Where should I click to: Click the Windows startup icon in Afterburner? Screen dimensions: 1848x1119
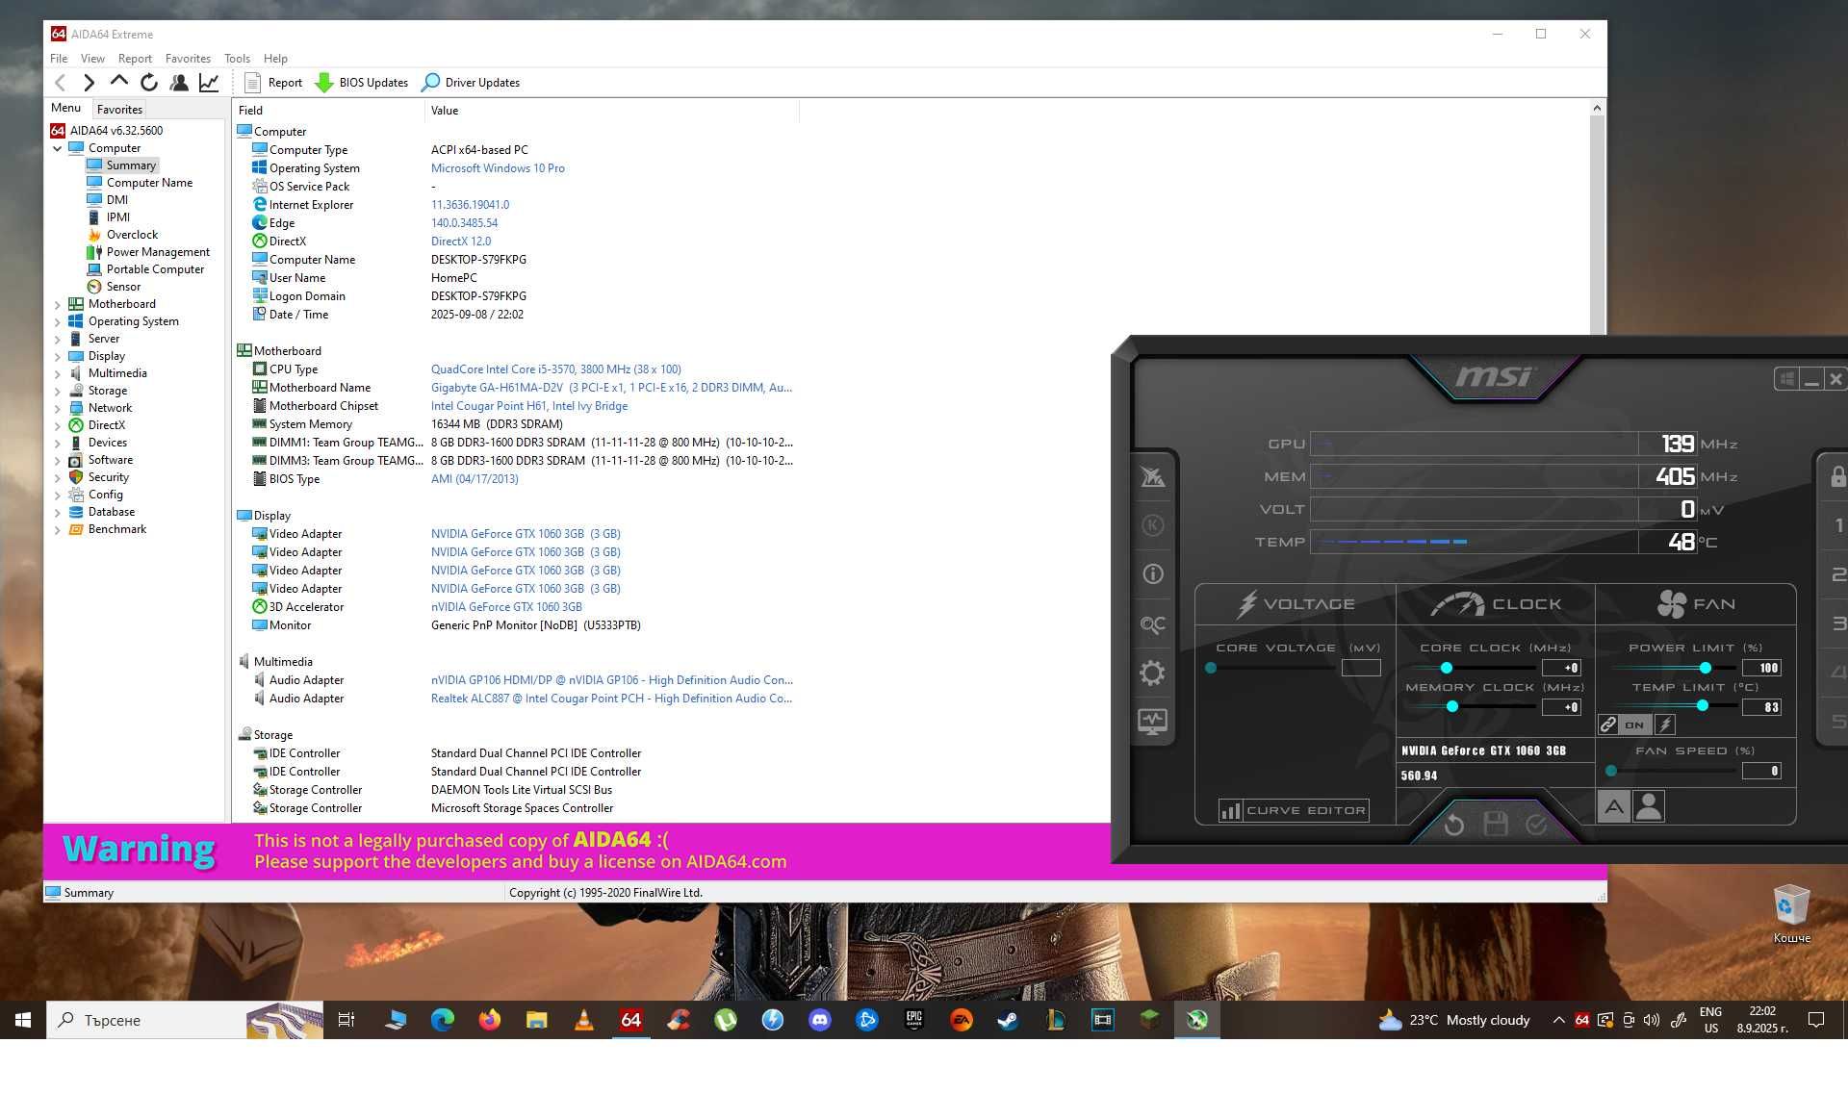[1786, 379]
